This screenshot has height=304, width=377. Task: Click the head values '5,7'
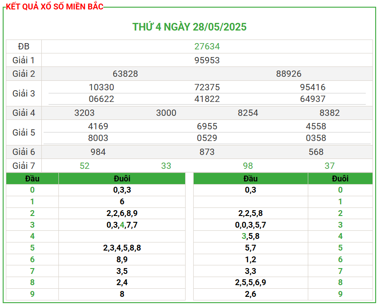click(251, 248)
